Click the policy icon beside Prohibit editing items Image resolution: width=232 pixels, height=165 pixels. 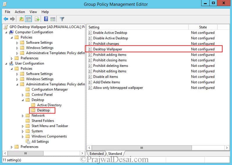[90, 71]
